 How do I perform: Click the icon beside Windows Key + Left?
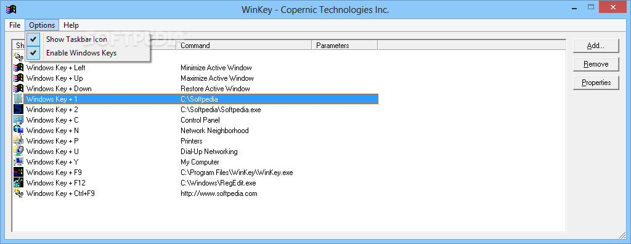18,68
